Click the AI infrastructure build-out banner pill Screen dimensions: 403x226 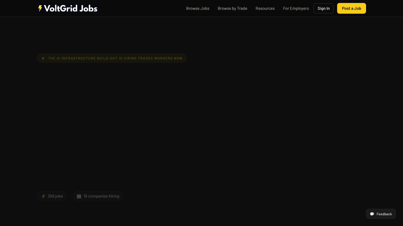coord(112,58)
